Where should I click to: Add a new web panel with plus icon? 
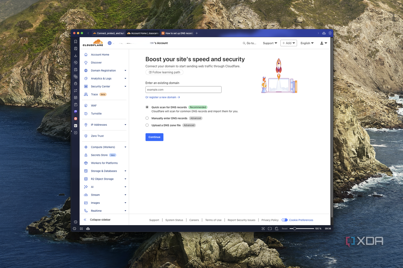tap(75, 132)
